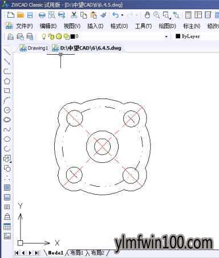Click the New drawing icon
The height and width of the screenshot is (258, 219).
coord(11,15)
